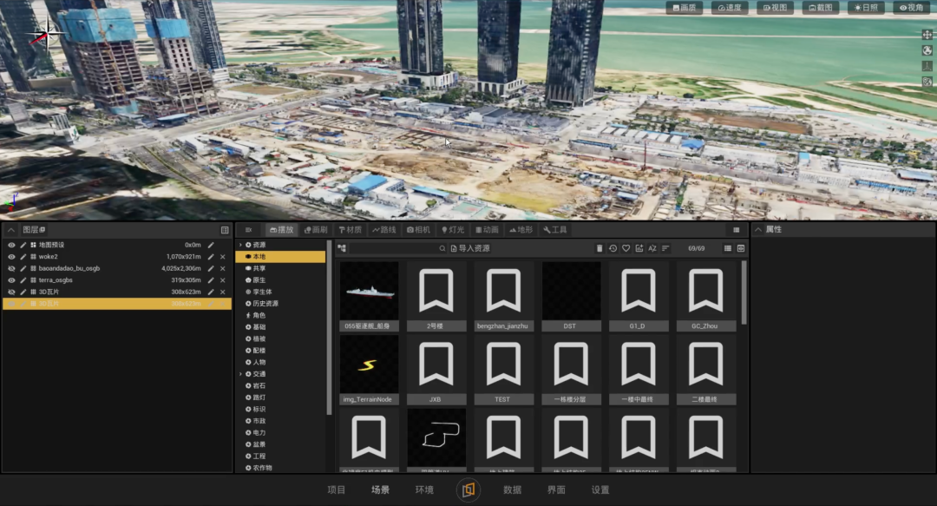Click the 截图 screenshot button

click(821, 8)
